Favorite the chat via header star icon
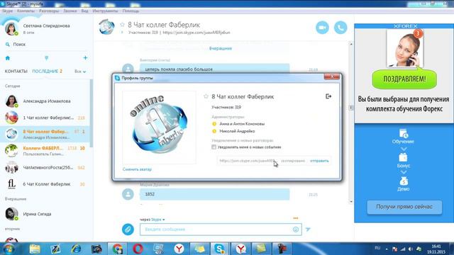The height and width of the screenshot is (255, 454). [x=122, y=25]
